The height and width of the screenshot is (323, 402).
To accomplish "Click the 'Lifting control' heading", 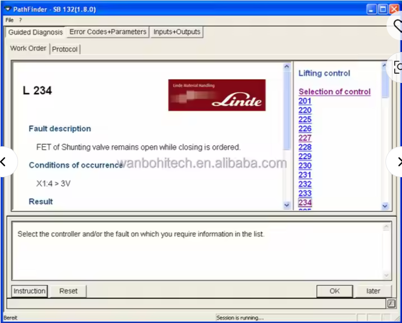I will tap(324, 73).
